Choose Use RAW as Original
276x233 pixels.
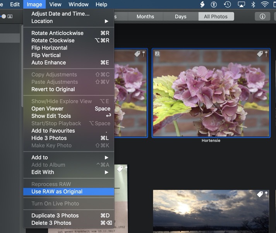tap(57, 192)
